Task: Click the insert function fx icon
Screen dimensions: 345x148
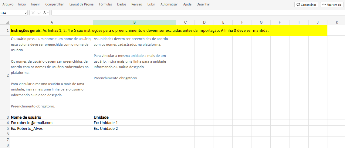Action: [45, 13]
